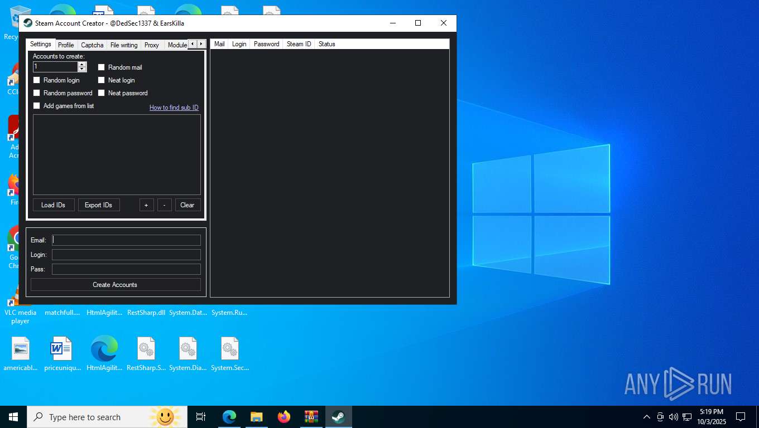Select VLC media player desktop icon
Image resolution: width=759 pixels, height=428 pixels.
click(20, 317)
